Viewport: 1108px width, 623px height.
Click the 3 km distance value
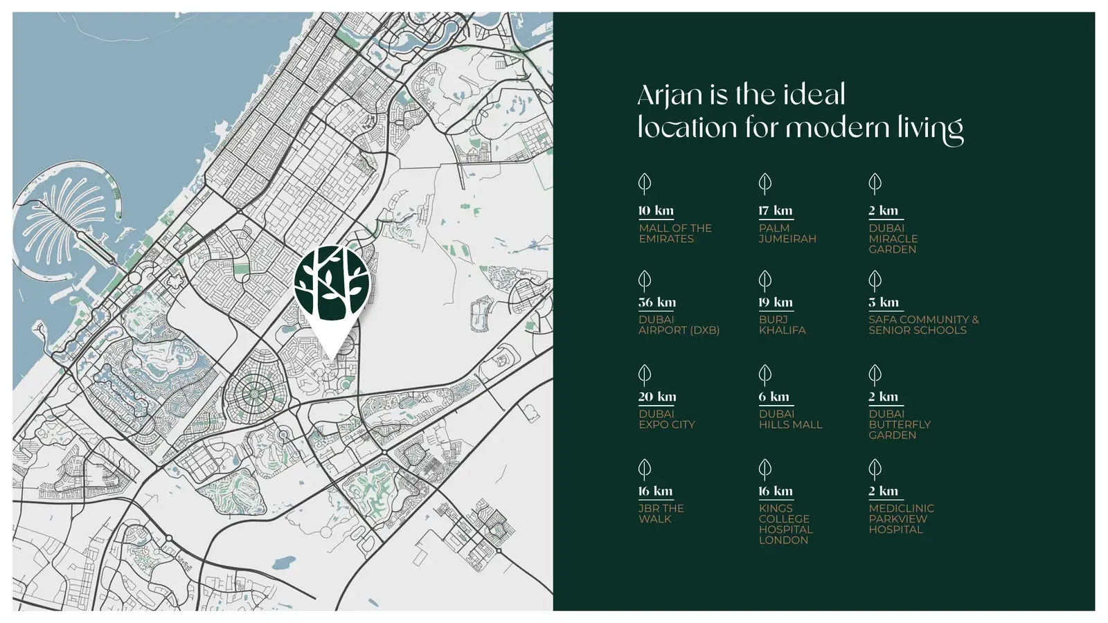click(884, 303)
